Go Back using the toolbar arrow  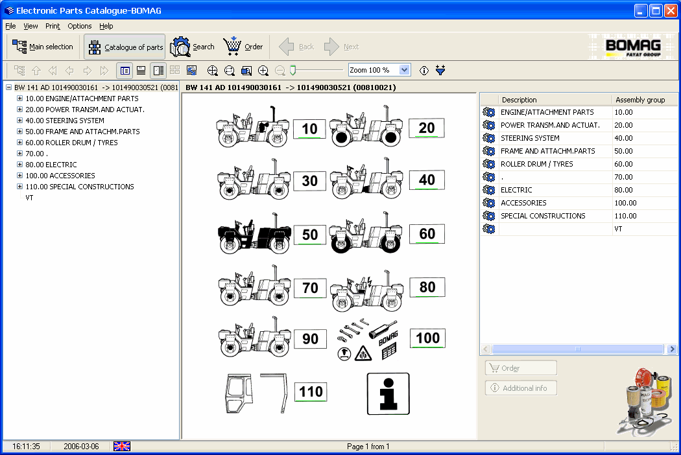(296, 47)
